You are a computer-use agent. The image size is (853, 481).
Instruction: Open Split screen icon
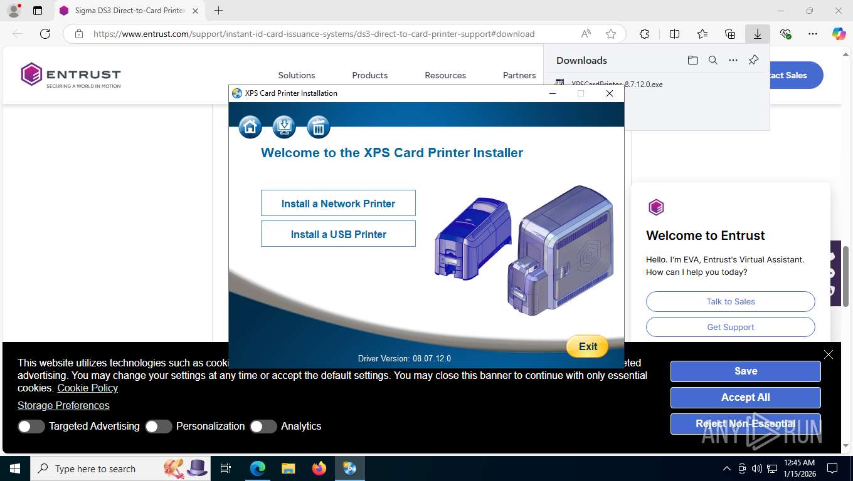click(675, 34)
